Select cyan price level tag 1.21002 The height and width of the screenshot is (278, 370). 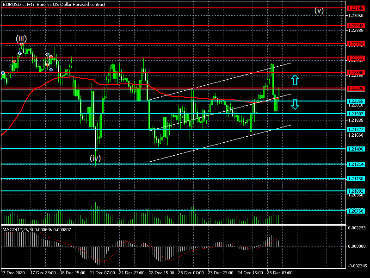point(356,191)
